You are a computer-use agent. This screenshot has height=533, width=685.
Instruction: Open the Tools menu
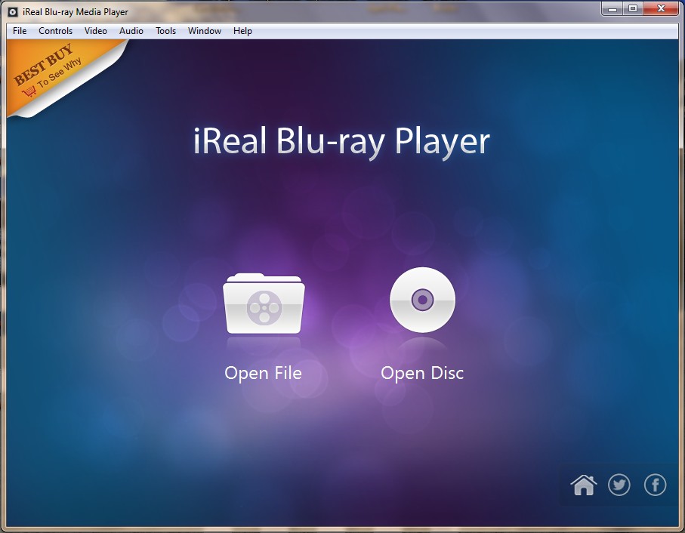pos(165,31)
